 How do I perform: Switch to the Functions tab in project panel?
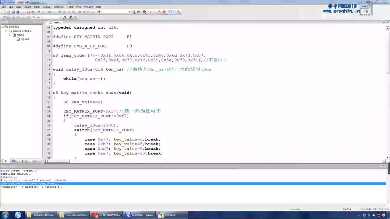[x=25, y=161]
